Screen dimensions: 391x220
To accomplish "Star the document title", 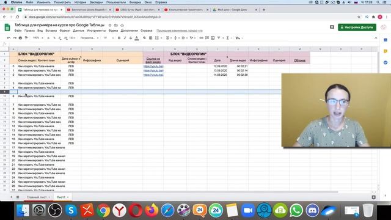I will click(x=110, y=25).
